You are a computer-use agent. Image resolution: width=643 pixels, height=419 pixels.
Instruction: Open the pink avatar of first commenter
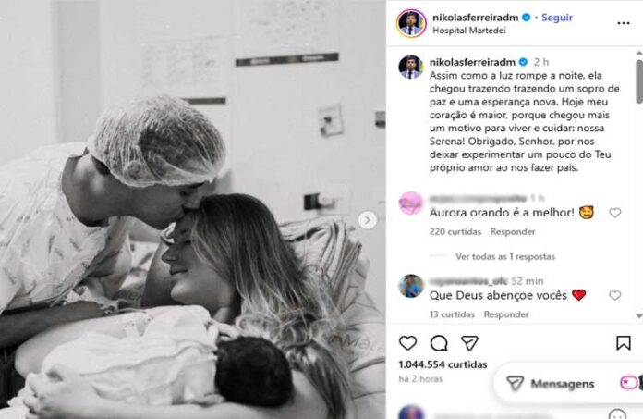411,203
